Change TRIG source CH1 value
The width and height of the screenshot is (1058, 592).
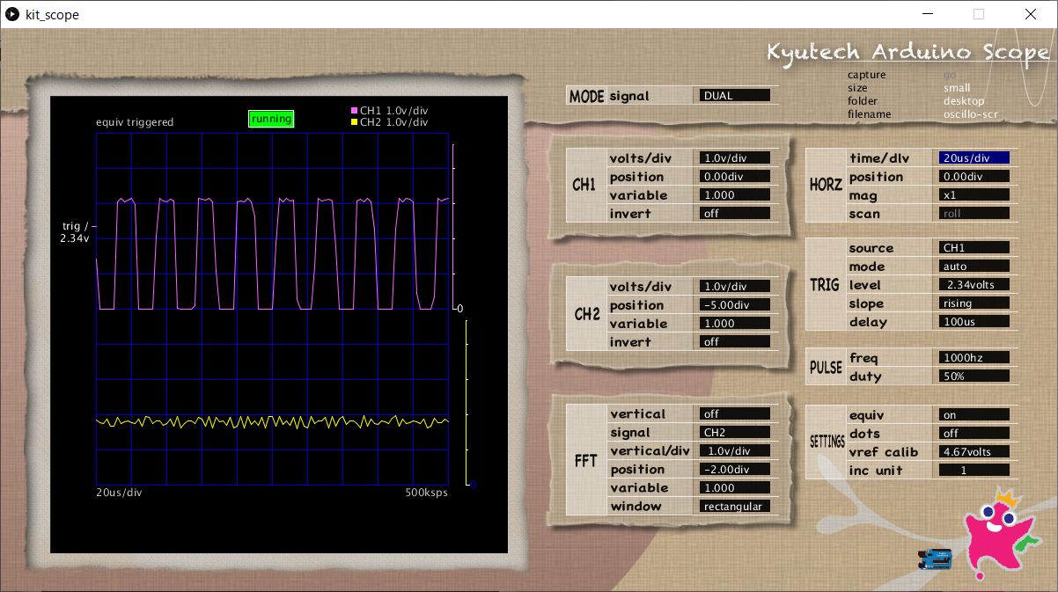974,248
